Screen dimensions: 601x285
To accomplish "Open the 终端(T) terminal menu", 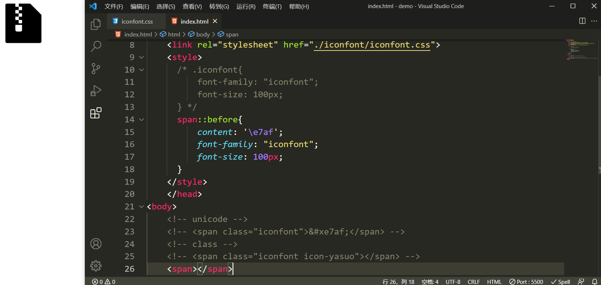I will pos(272,6).
